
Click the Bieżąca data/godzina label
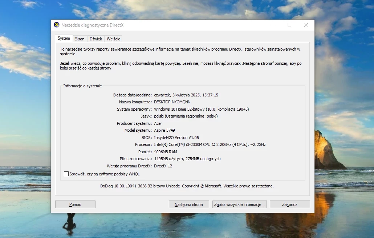tap(133, 95)
